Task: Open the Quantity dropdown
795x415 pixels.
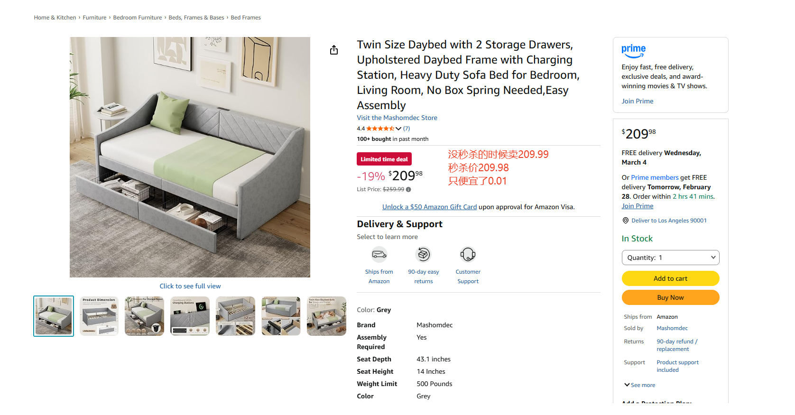Action: 670,258
